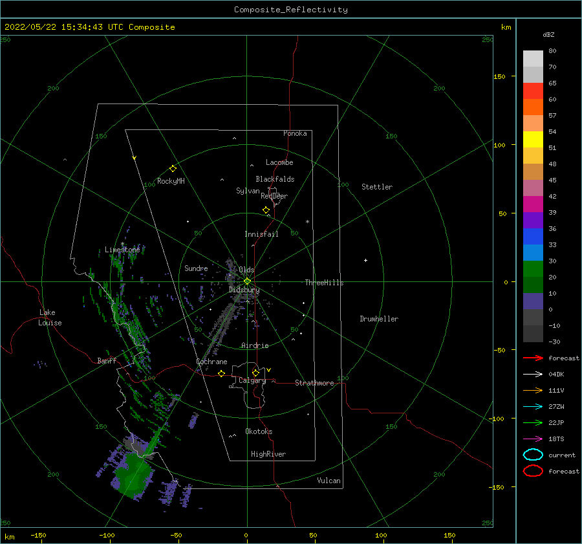Pick the orange 57-60 dBZ swatch

click(x=533, y=107)
